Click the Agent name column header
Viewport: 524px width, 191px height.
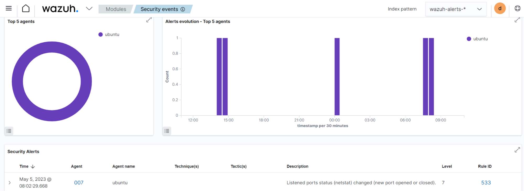pyautogui.click(x=123, y=166)
